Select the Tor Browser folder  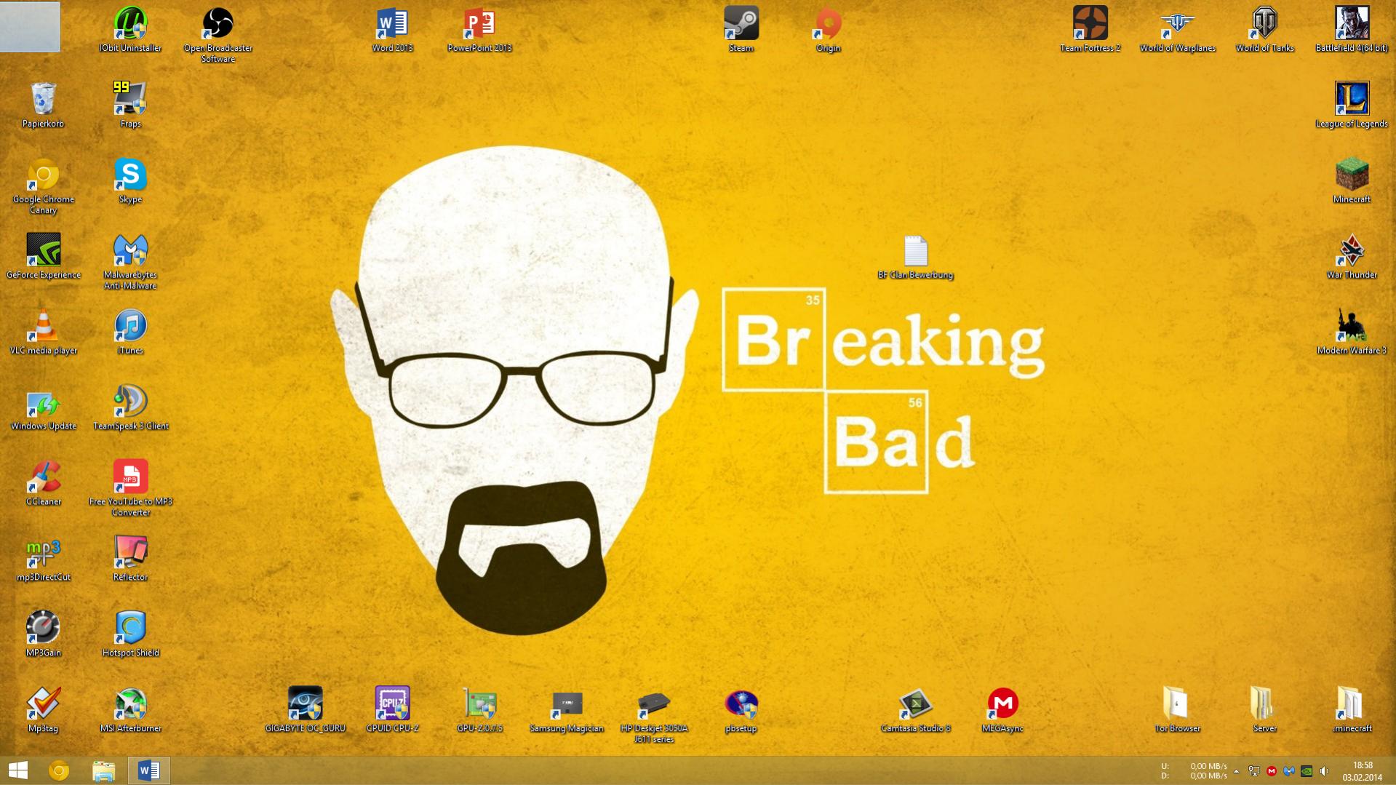coord(1177,711)
